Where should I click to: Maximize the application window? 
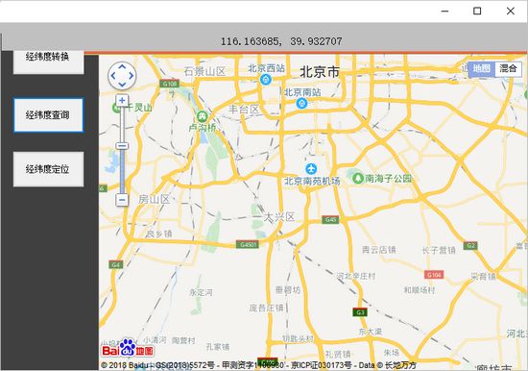tap(477, 12)
